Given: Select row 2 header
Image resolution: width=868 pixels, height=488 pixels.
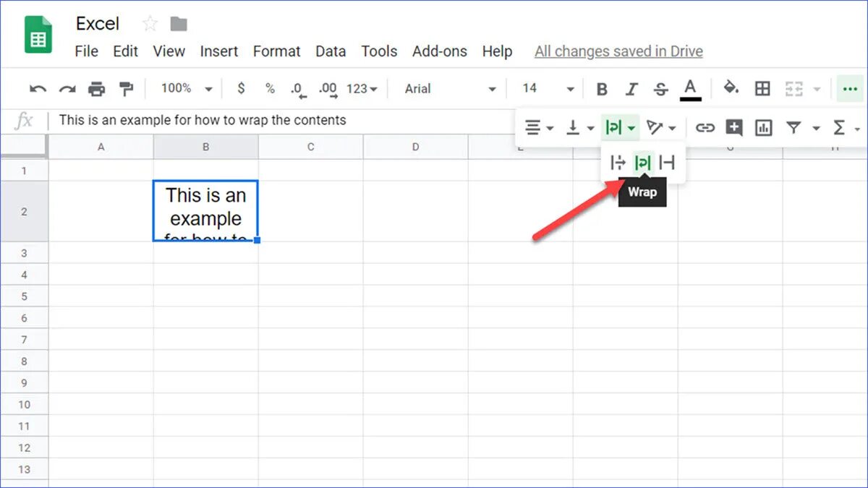Looking at the screenshot, I should [x=24, y=212].
